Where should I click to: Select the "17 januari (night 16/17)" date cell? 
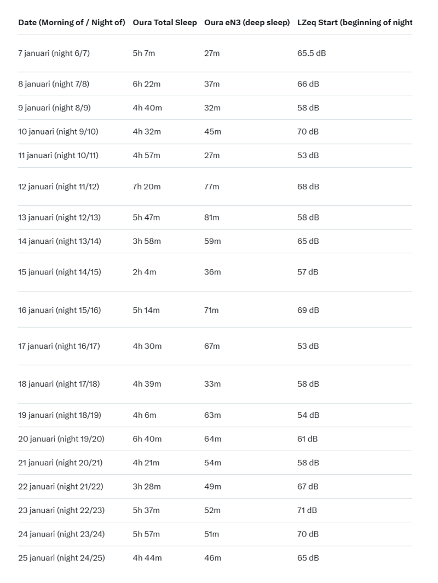point(59,346)
